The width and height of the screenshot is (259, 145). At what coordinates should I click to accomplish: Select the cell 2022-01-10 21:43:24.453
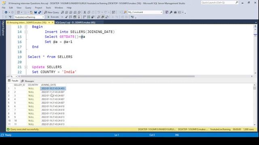click(x=53, y=89)
